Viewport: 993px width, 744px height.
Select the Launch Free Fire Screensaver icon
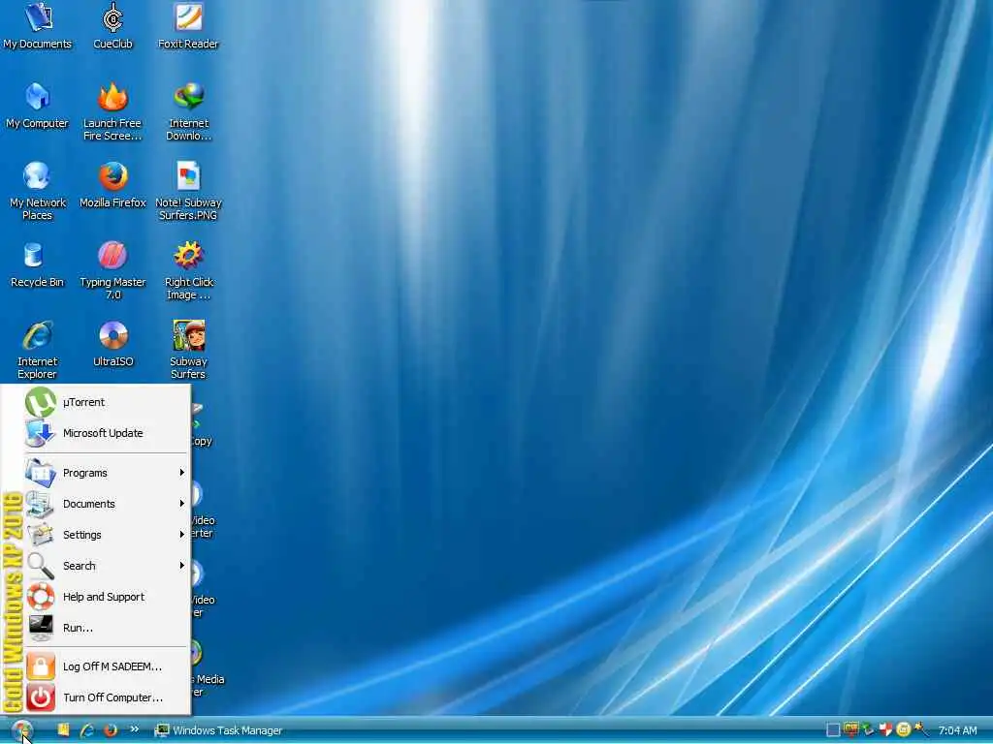click(x=112, y=112)
